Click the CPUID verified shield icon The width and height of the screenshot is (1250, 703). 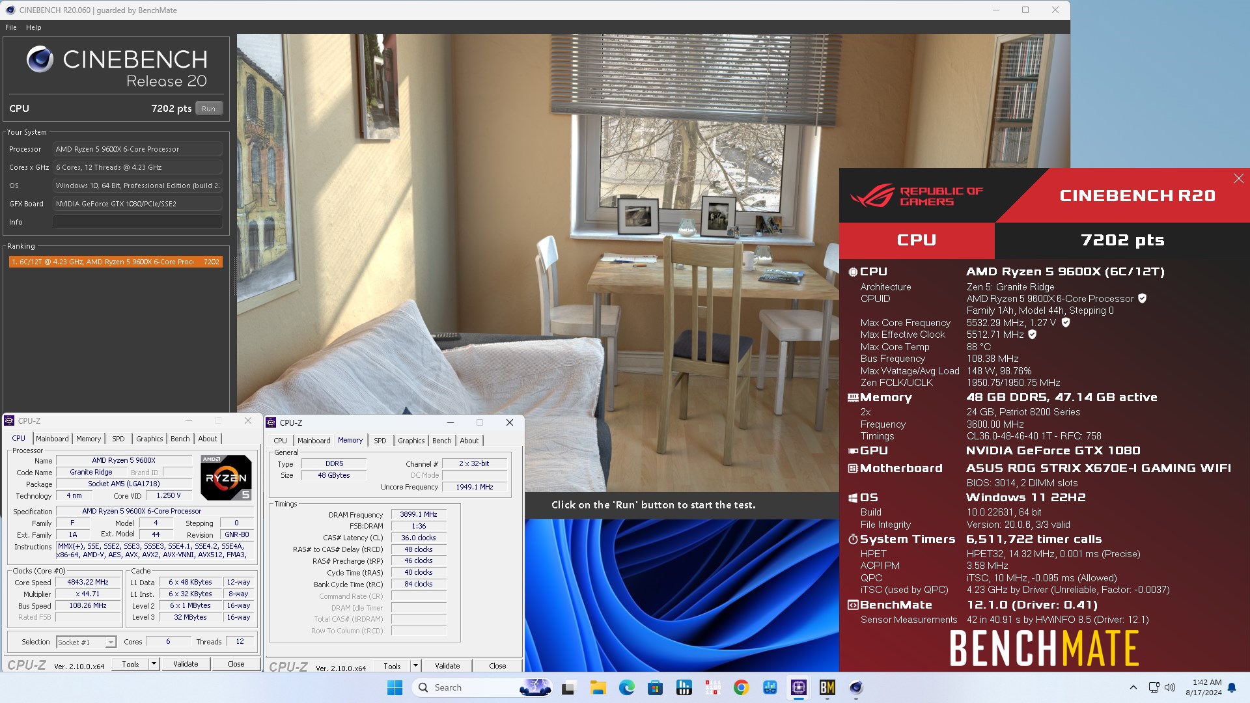[x=1142, y=299]
